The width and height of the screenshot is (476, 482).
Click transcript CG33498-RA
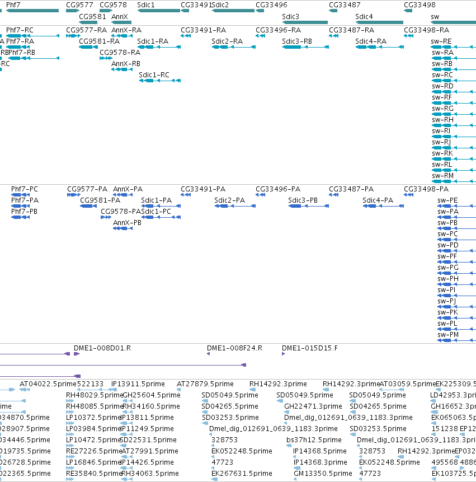(x=408, y=36)
